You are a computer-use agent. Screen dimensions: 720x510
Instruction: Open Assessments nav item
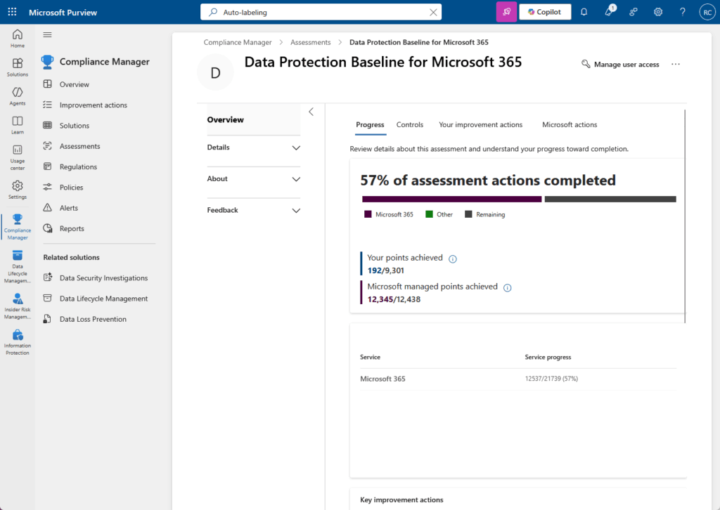[79, 146]
